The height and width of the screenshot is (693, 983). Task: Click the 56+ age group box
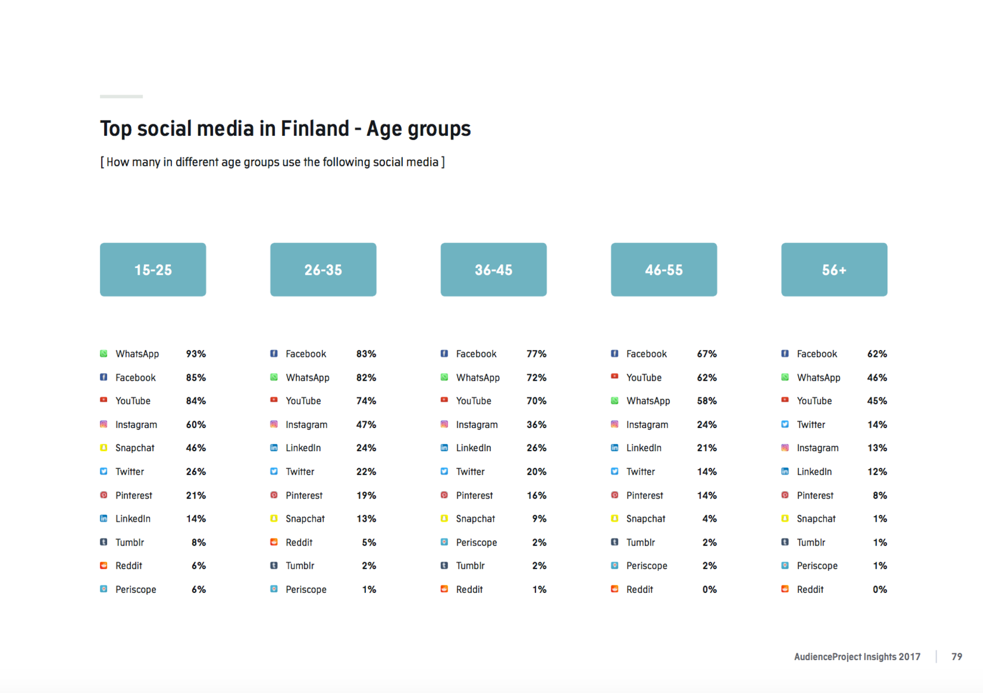point(834,270)
